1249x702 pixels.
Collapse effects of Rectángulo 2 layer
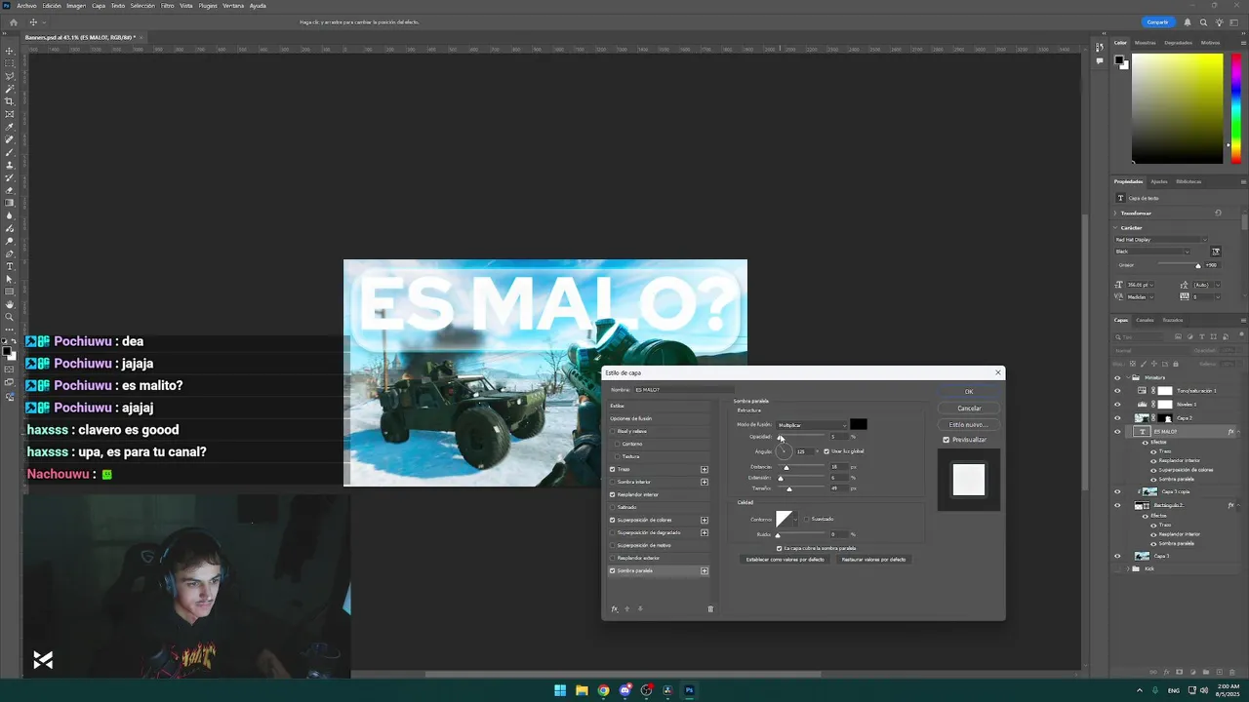click(1240, 506)
